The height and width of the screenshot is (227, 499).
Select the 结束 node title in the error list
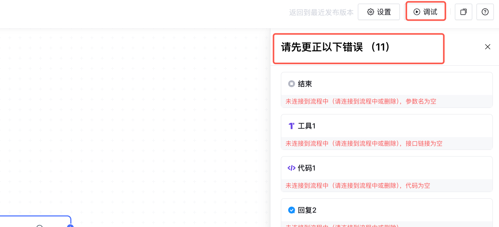pyautogui.click(x=305, y=84)
